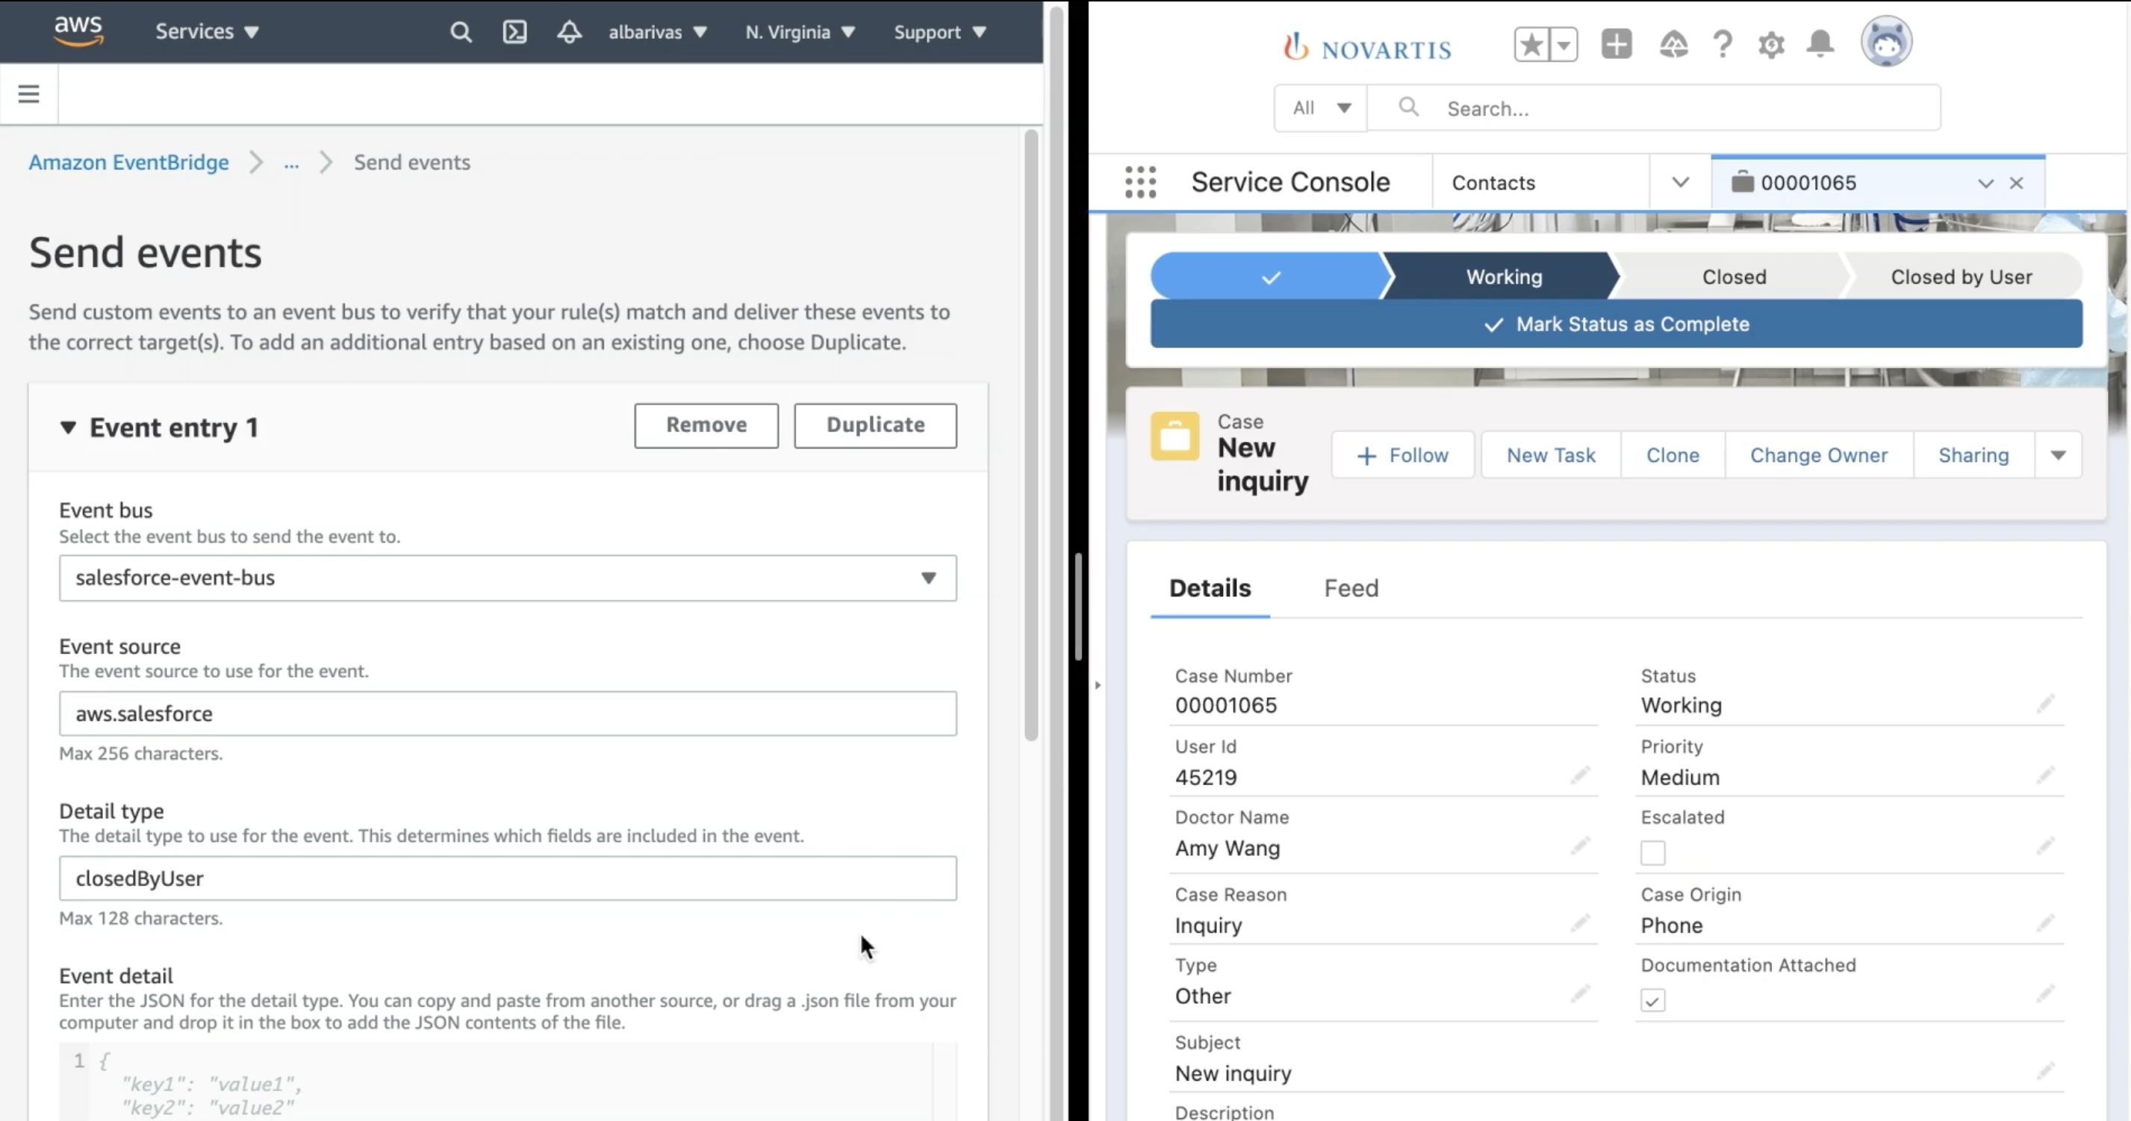
Task: Edit Case Reason field pencil icon
Action: tap(1580, 923)
